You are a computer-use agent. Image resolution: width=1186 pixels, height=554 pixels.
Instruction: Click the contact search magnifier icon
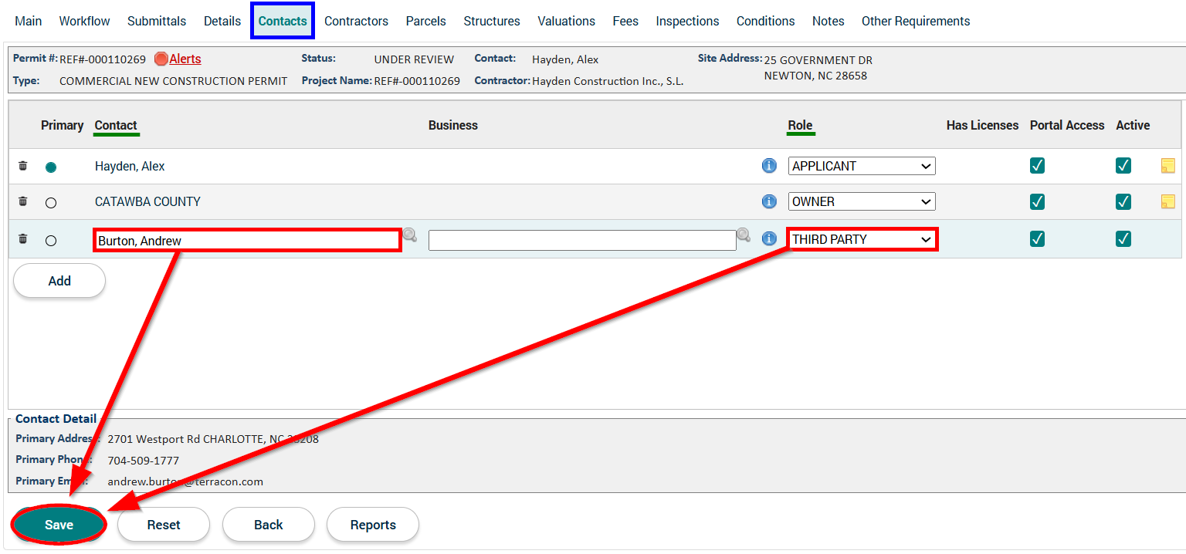point(409,235)
